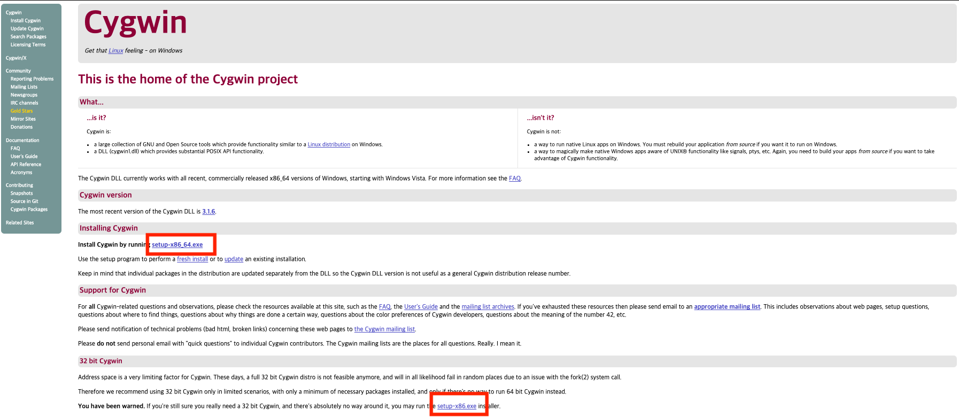Open the update link for existing installation
Screen dimensions: 959x417
(x=234, y=259)
